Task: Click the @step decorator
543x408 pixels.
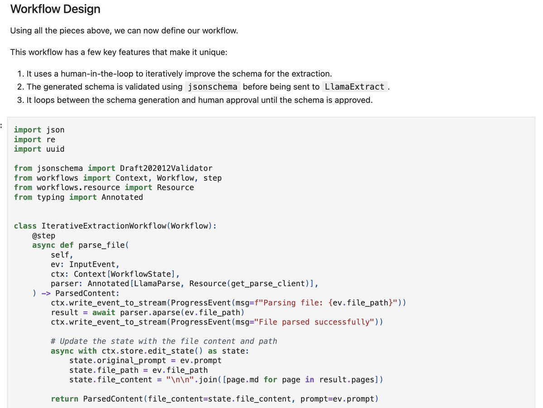Action: pyautogui.click(x=44, y=235)
